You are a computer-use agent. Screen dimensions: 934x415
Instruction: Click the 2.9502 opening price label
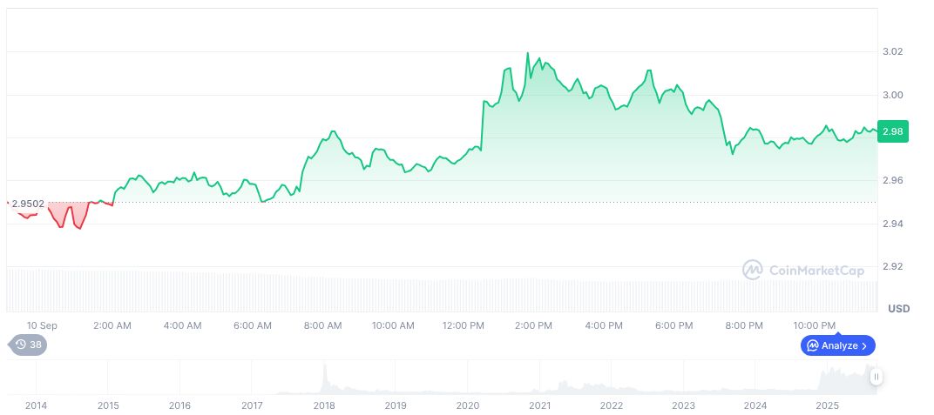point(28,204)
